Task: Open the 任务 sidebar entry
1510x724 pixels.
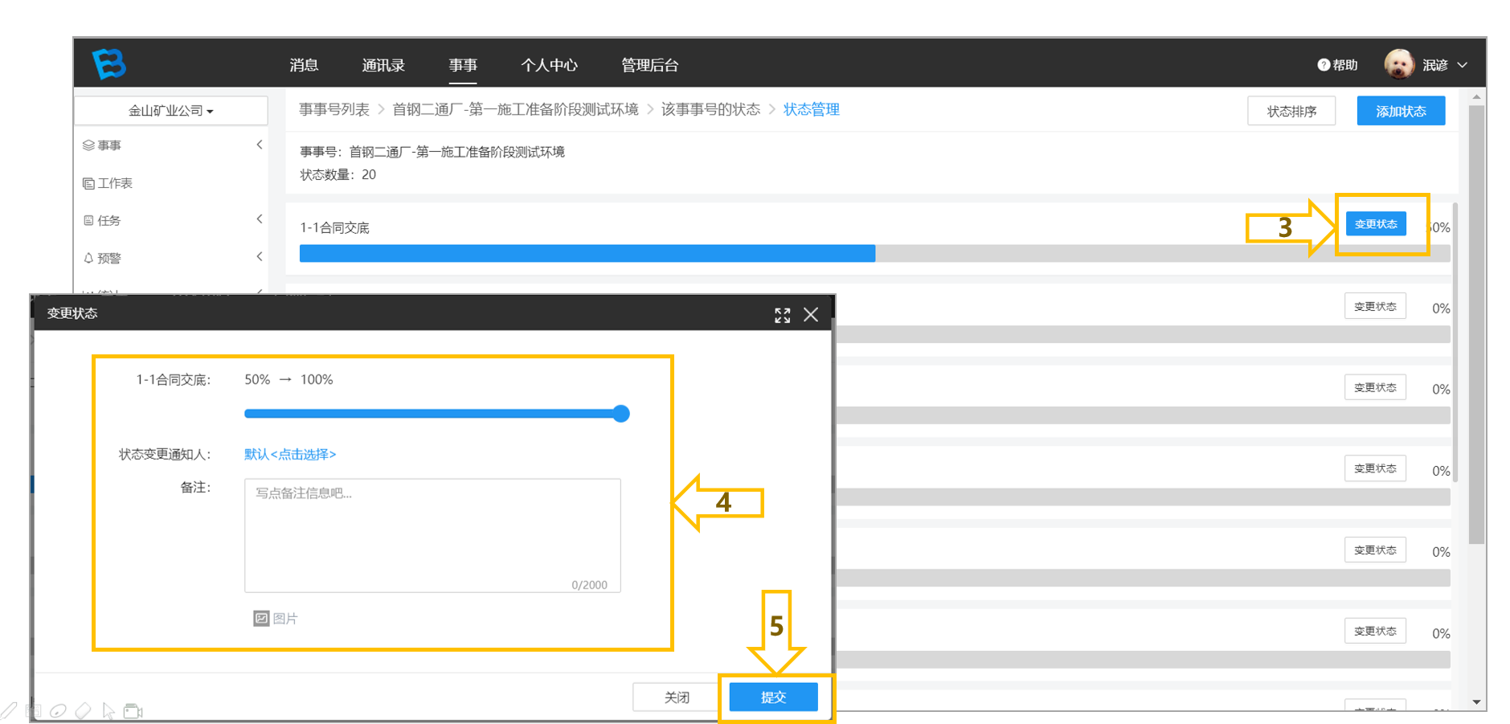Action: (x=102, y=220)
